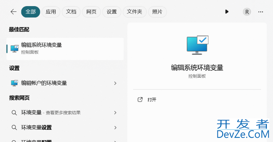Click 打开 to open the control panel item
Viewport: 273px width, 142px height.
[x=152, y=100]
